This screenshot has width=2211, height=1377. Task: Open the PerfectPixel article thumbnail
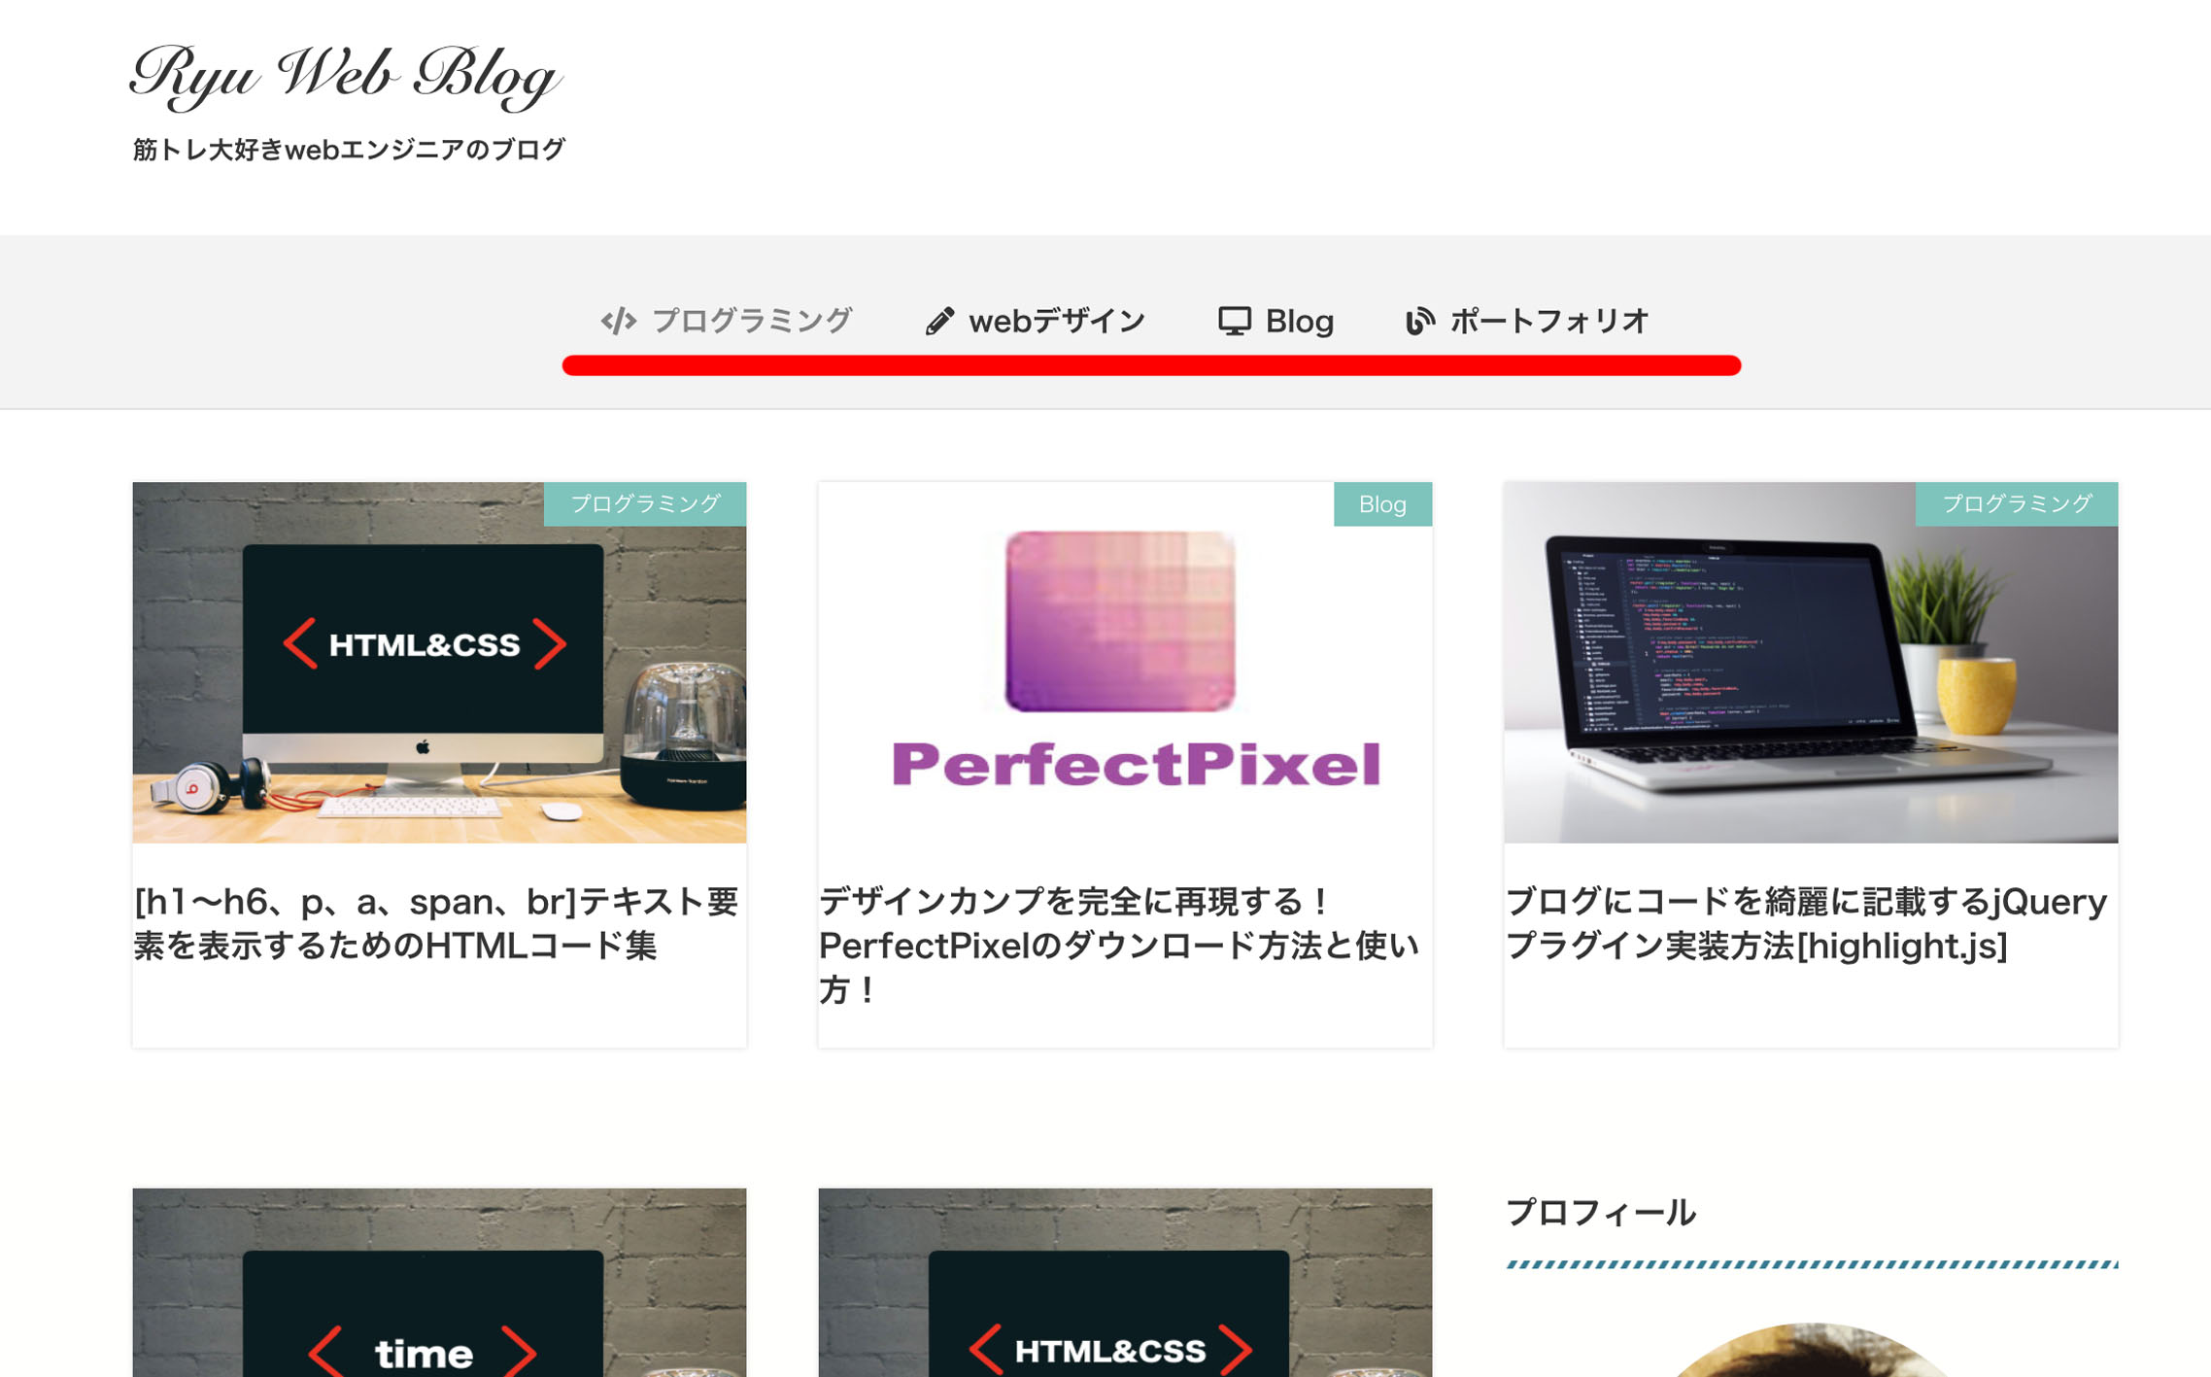pos(1125,662)
